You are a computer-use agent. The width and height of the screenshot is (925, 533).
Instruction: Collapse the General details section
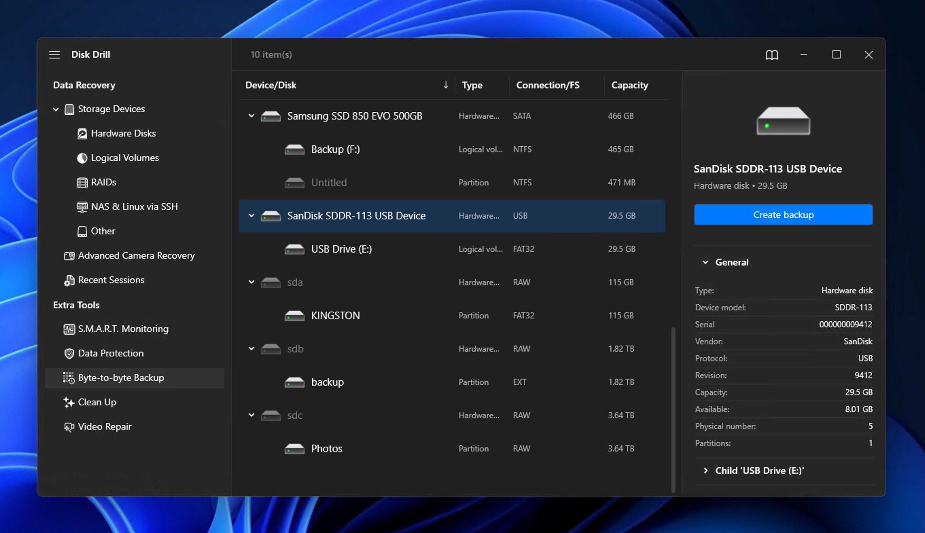705,262
